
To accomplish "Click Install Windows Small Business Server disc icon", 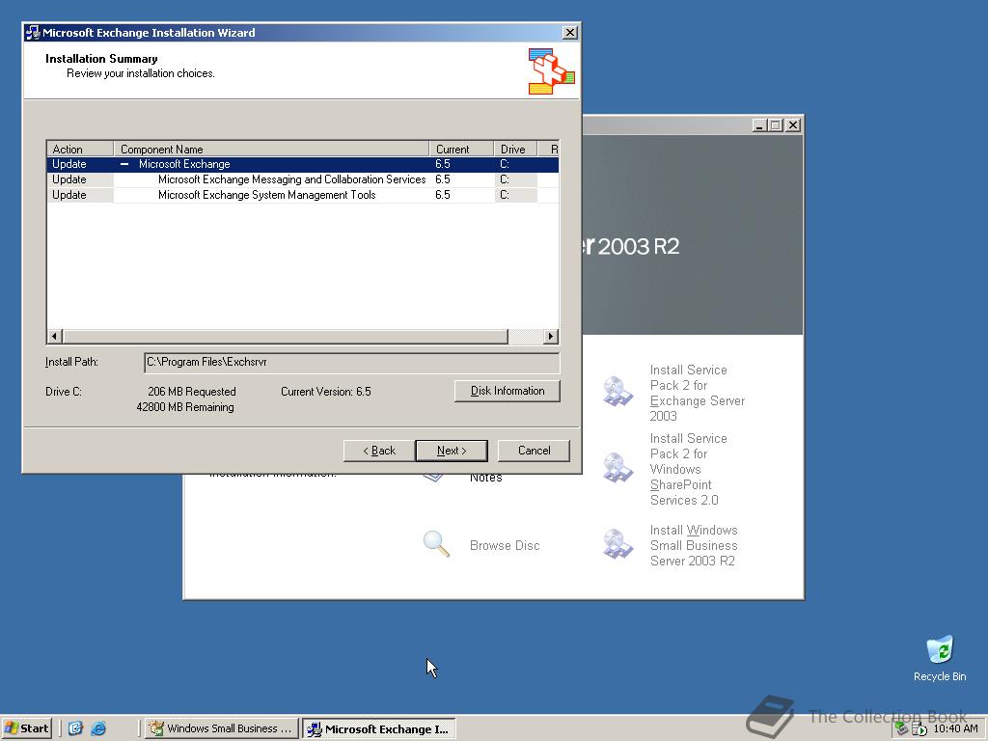I will (x=617, y=544).
